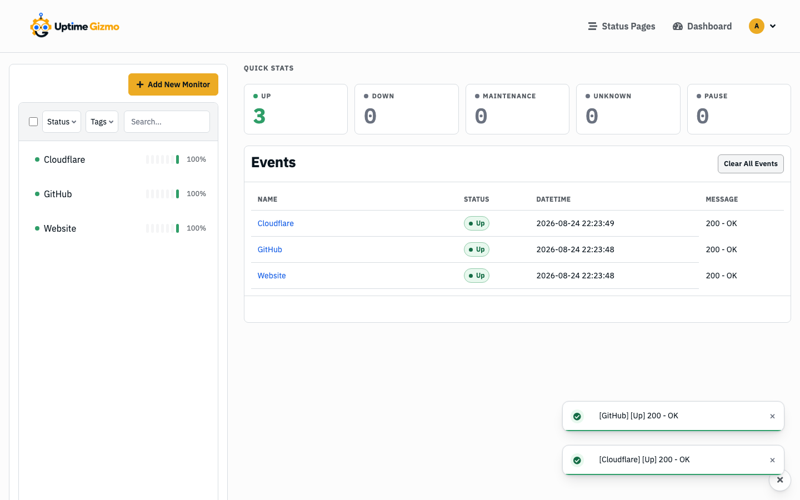
Task: Click the Down quick stat card
Action: (407, 109)
